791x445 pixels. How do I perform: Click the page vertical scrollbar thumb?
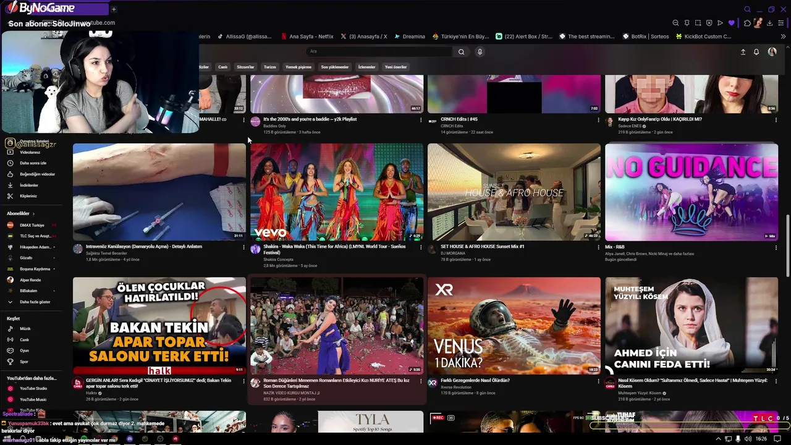tap(787, 246)
